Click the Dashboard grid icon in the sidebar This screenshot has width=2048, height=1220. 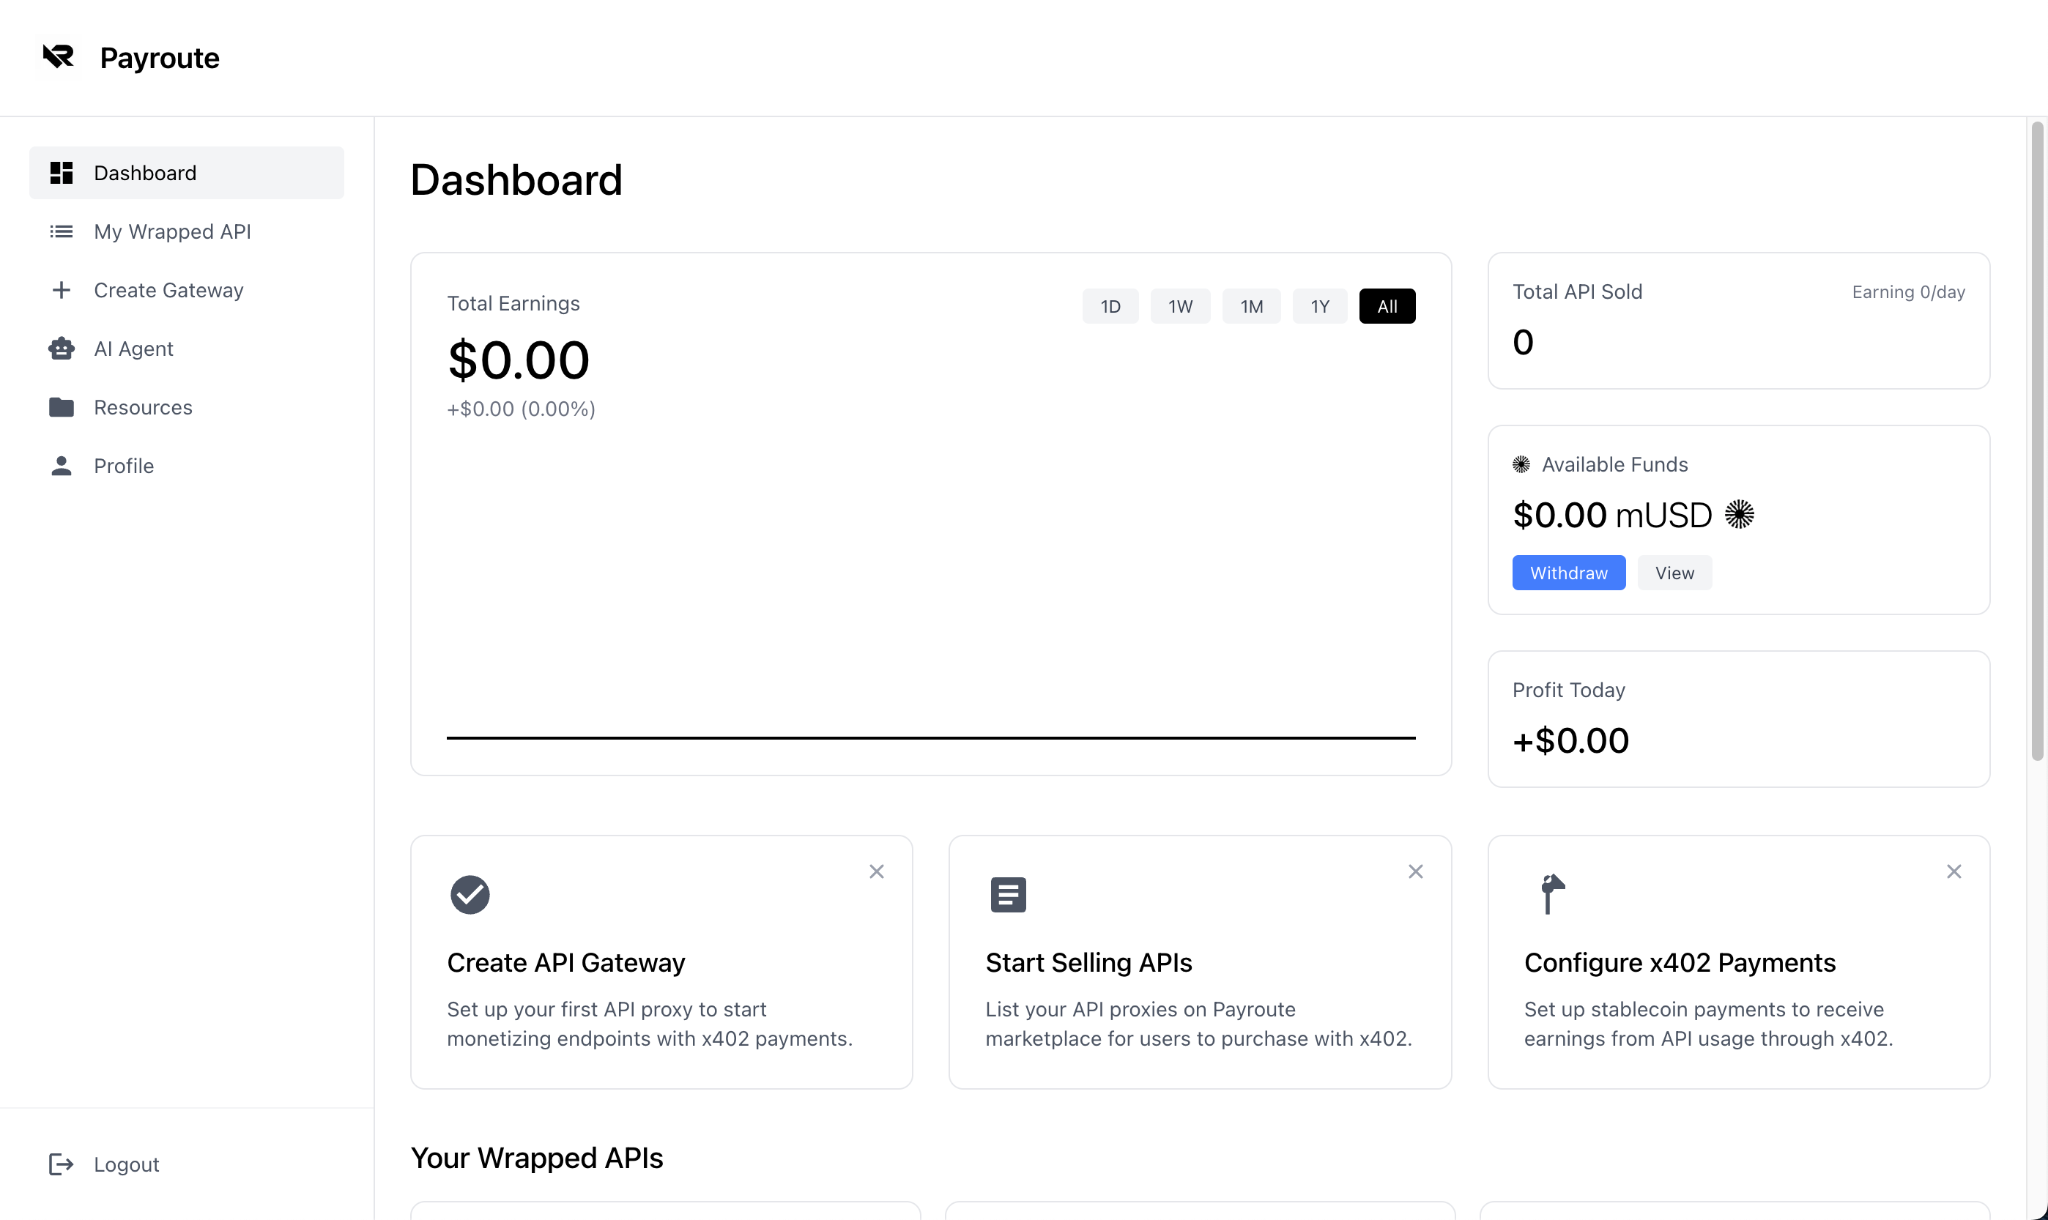coord(62,173)
